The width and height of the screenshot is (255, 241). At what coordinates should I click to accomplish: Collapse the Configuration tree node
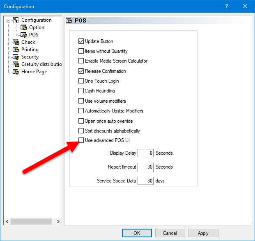(8, 20)
